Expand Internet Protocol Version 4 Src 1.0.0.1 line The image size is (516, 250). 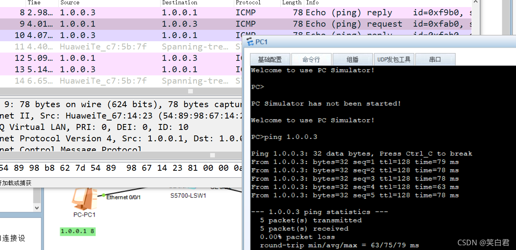coord(120,139)
